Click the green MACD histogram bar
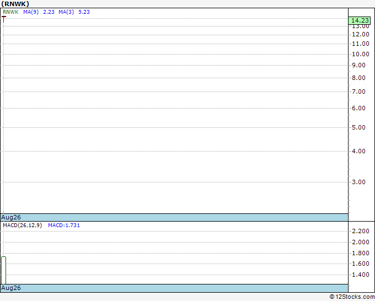The width and height of the screenshot is (375, 301). coord(4,270)
